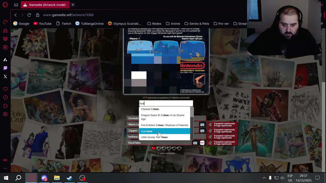Click the pixelated NES box artwork
Image resolution: width=326 pixels, height=183 pixels.
coord(166,61)
